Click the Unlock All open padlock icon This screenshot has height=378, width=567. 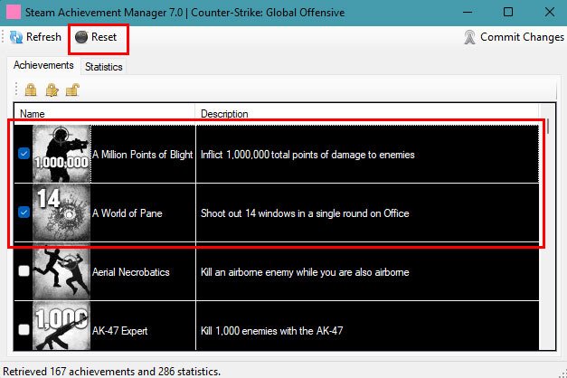tap(72, 90)
